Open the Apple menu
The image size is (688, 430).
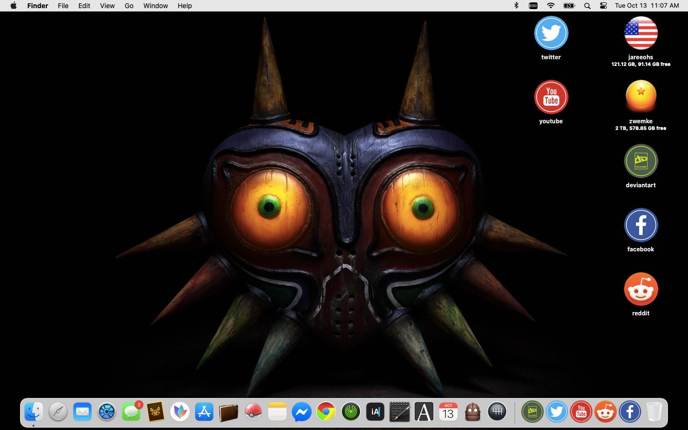pyautogui.click(x=13, y=6)
